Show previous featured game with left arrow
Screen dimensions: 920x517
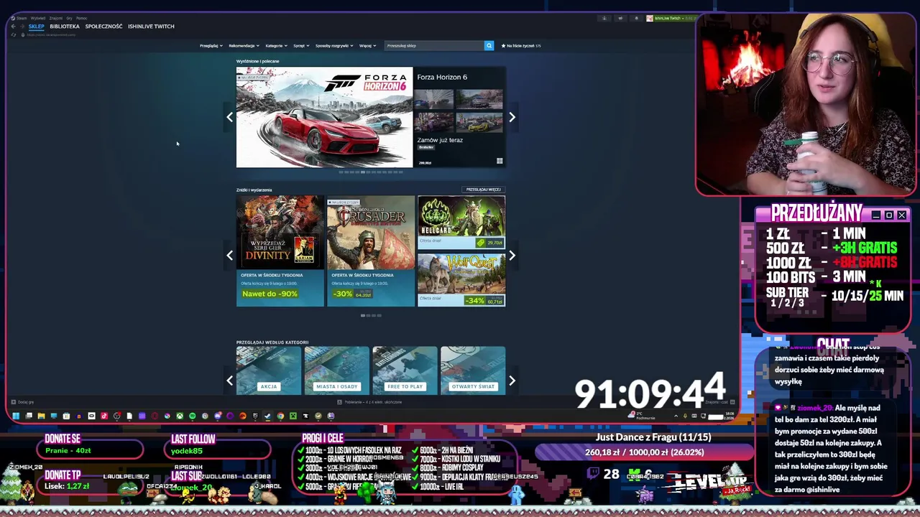tap(229, 117)
